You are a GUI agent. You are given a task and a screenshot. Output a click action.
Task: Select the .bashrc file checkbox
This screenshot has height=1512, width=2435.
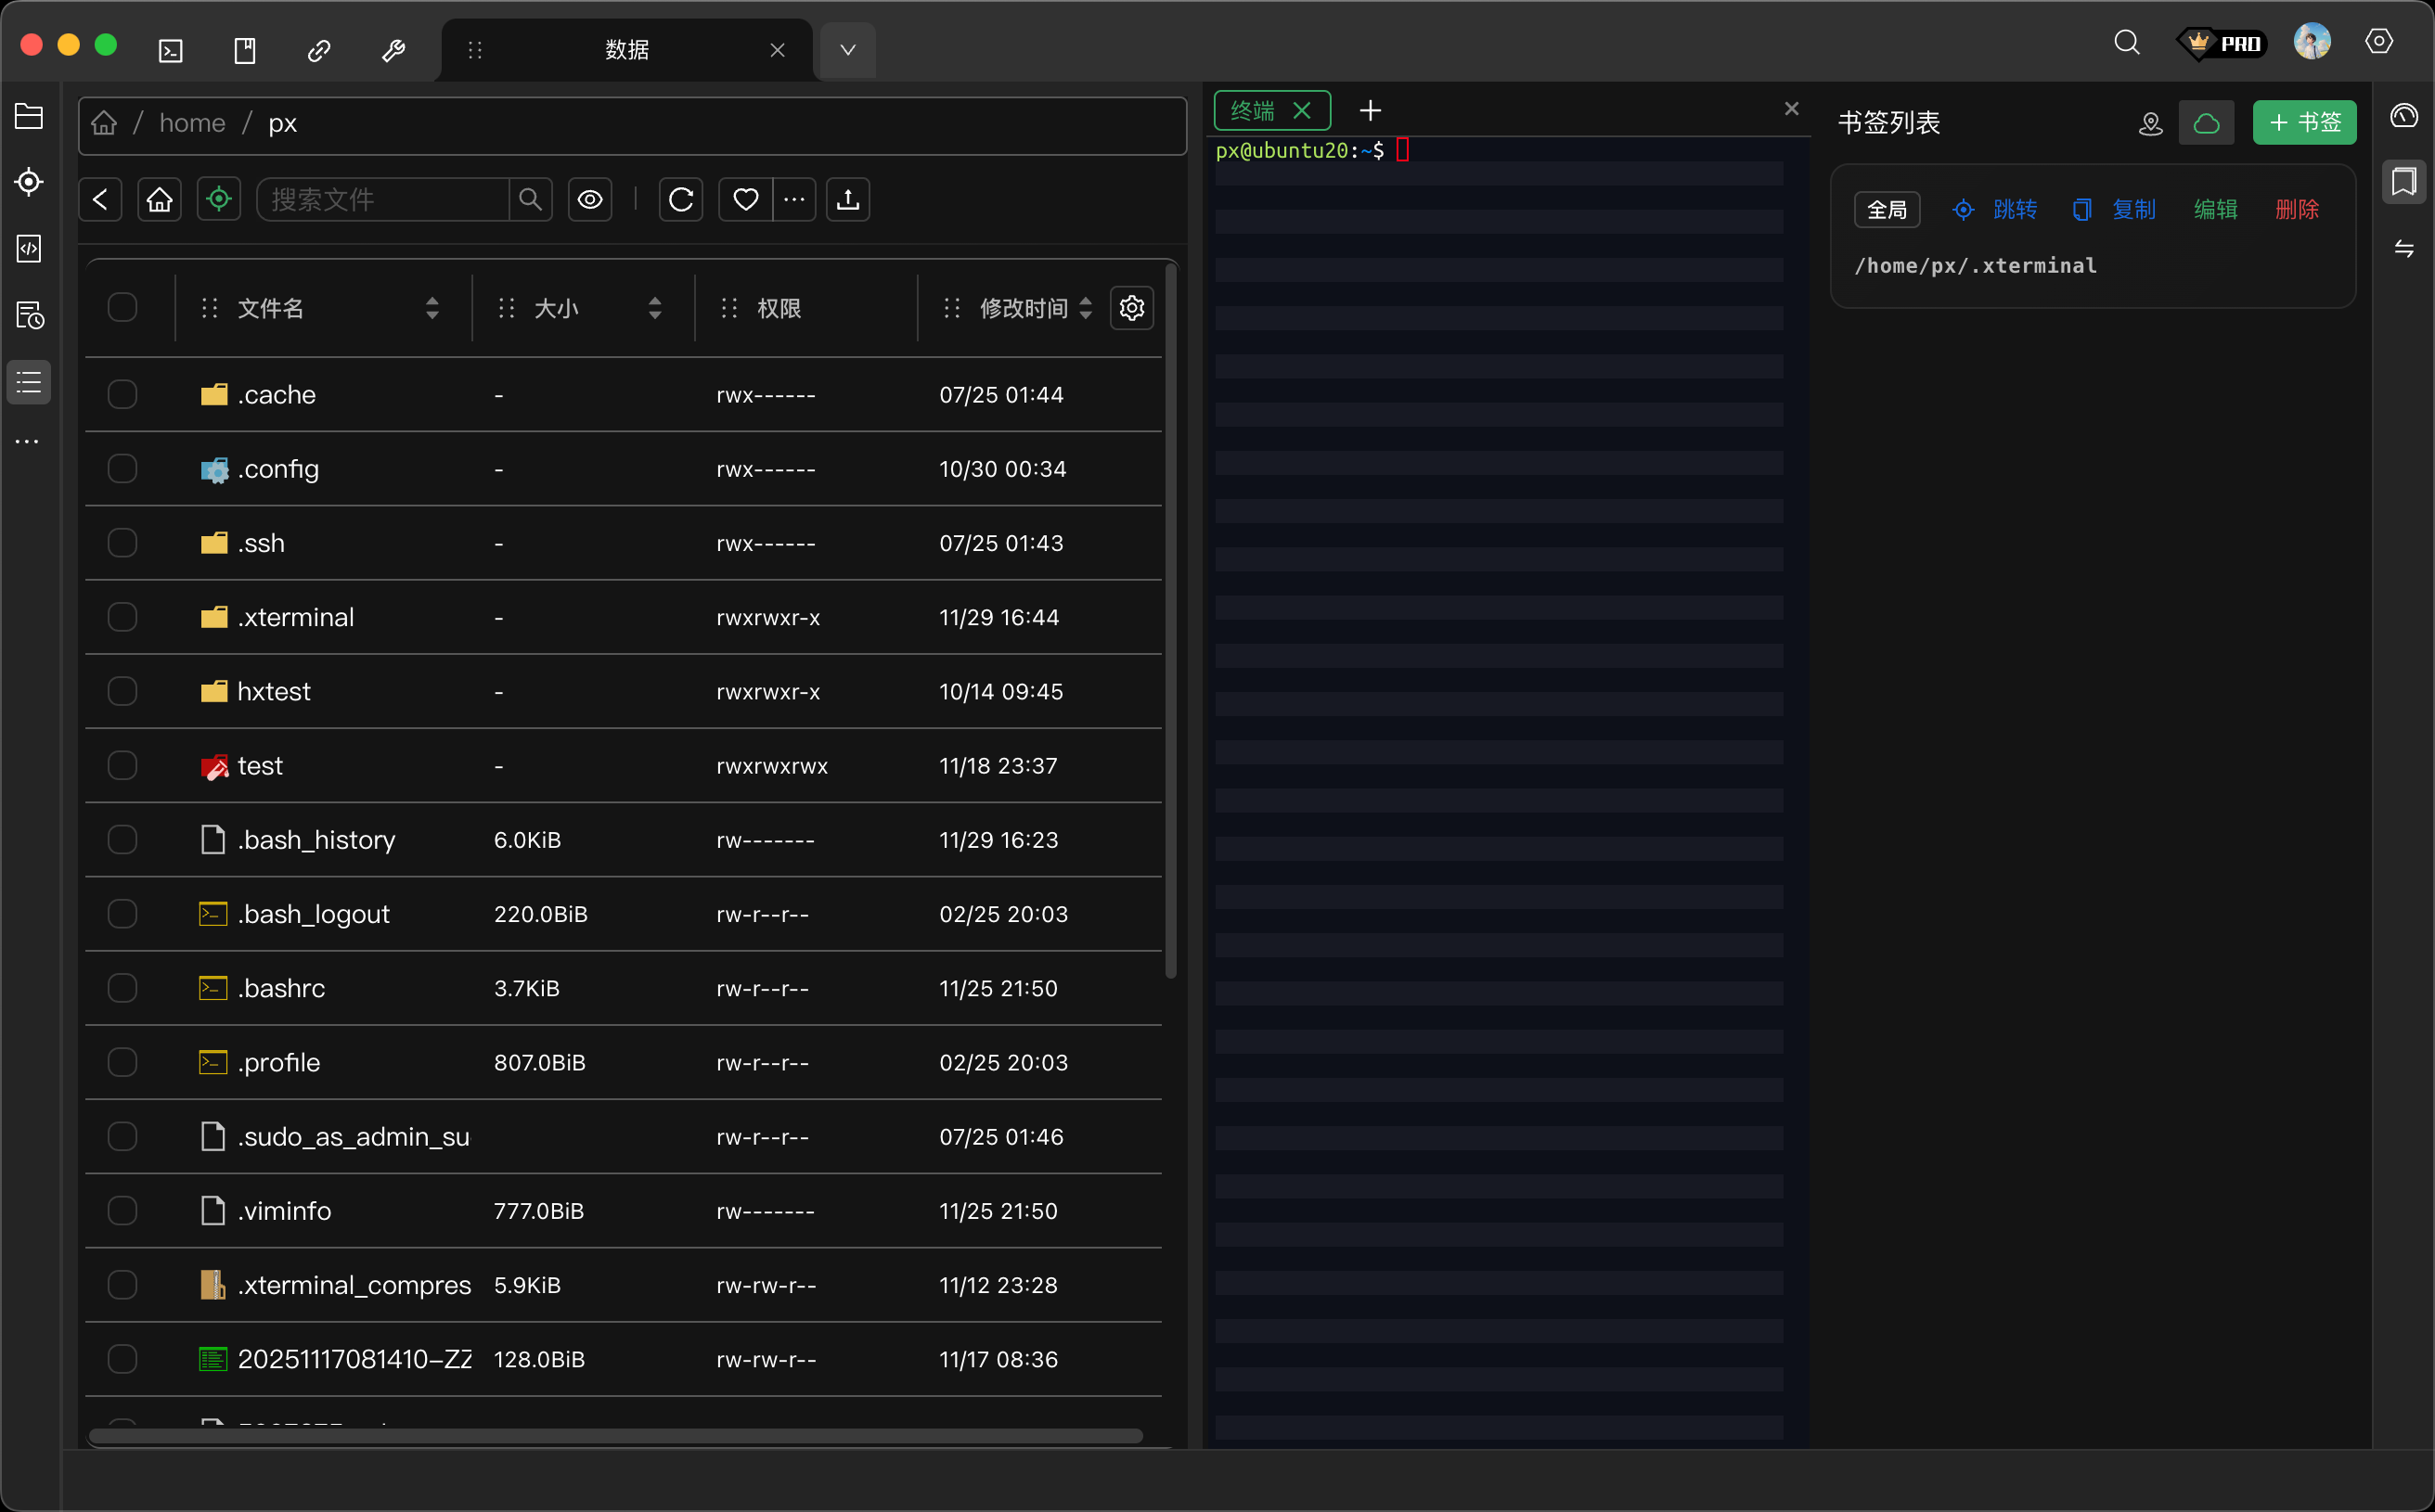[122, 988]
